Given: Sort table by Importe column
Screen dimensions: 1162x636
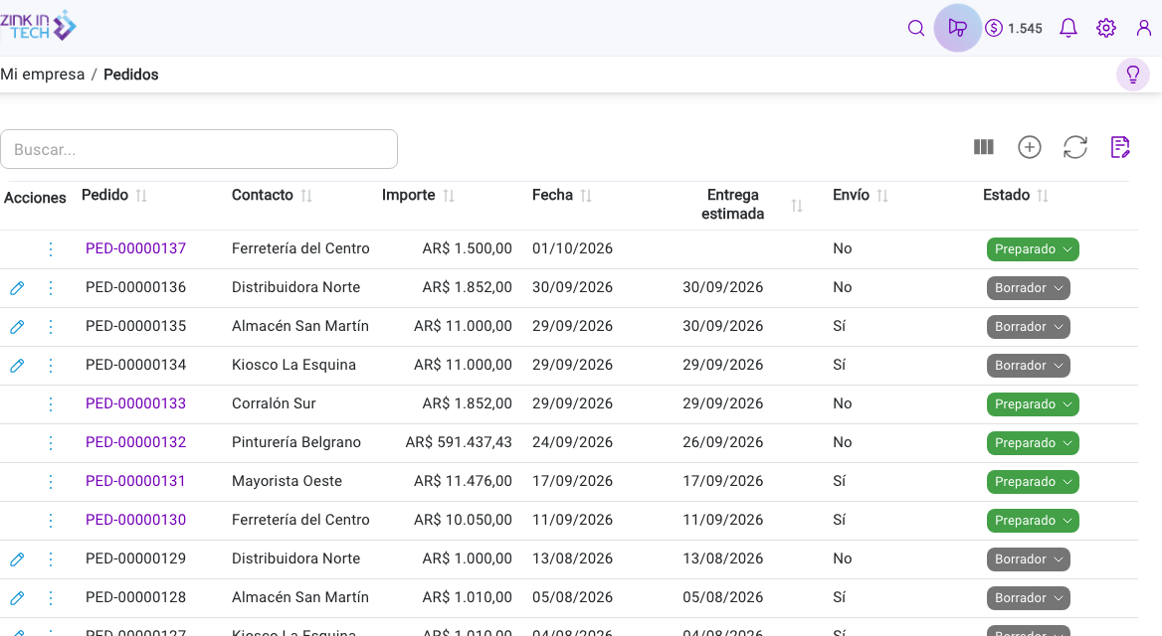Looking at the screenshot, I should tap(449, 196).
